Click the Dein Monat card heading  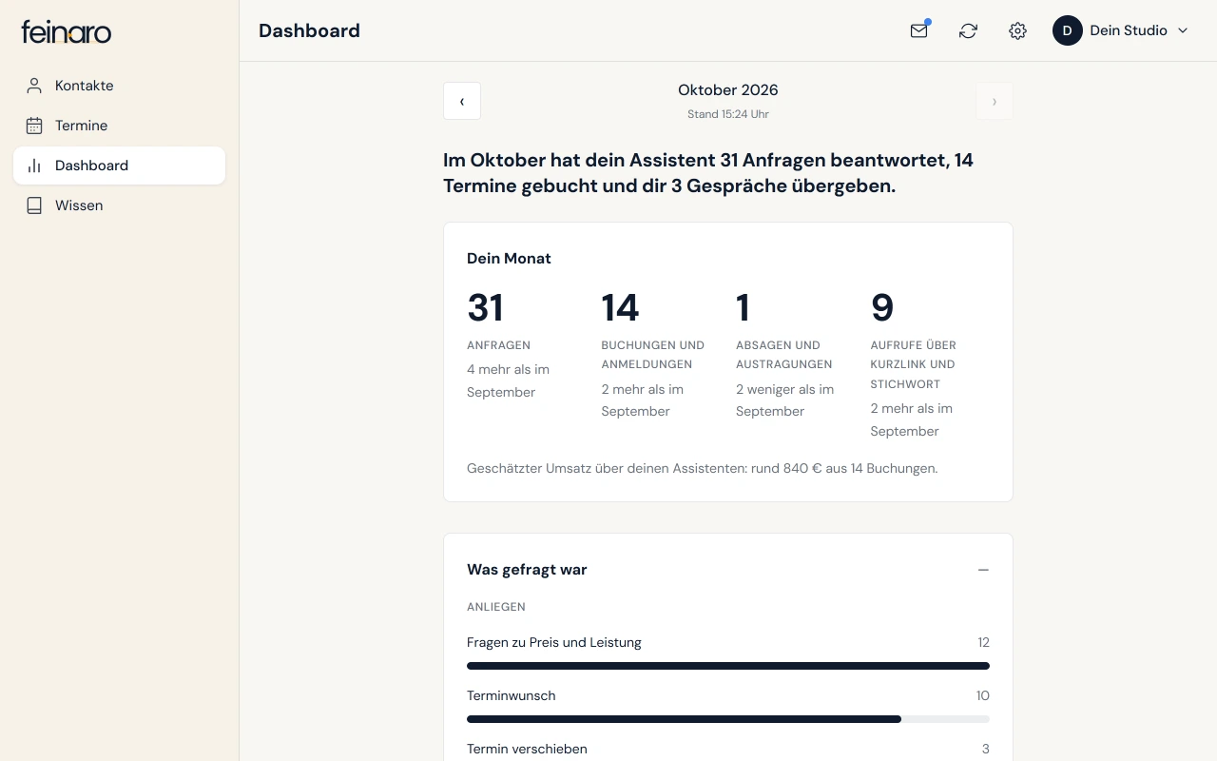point(509,259)
